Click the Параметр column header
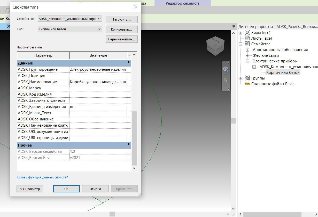This screenshot has height=217, width=318. pyautogui.click(x=43, y=55)
